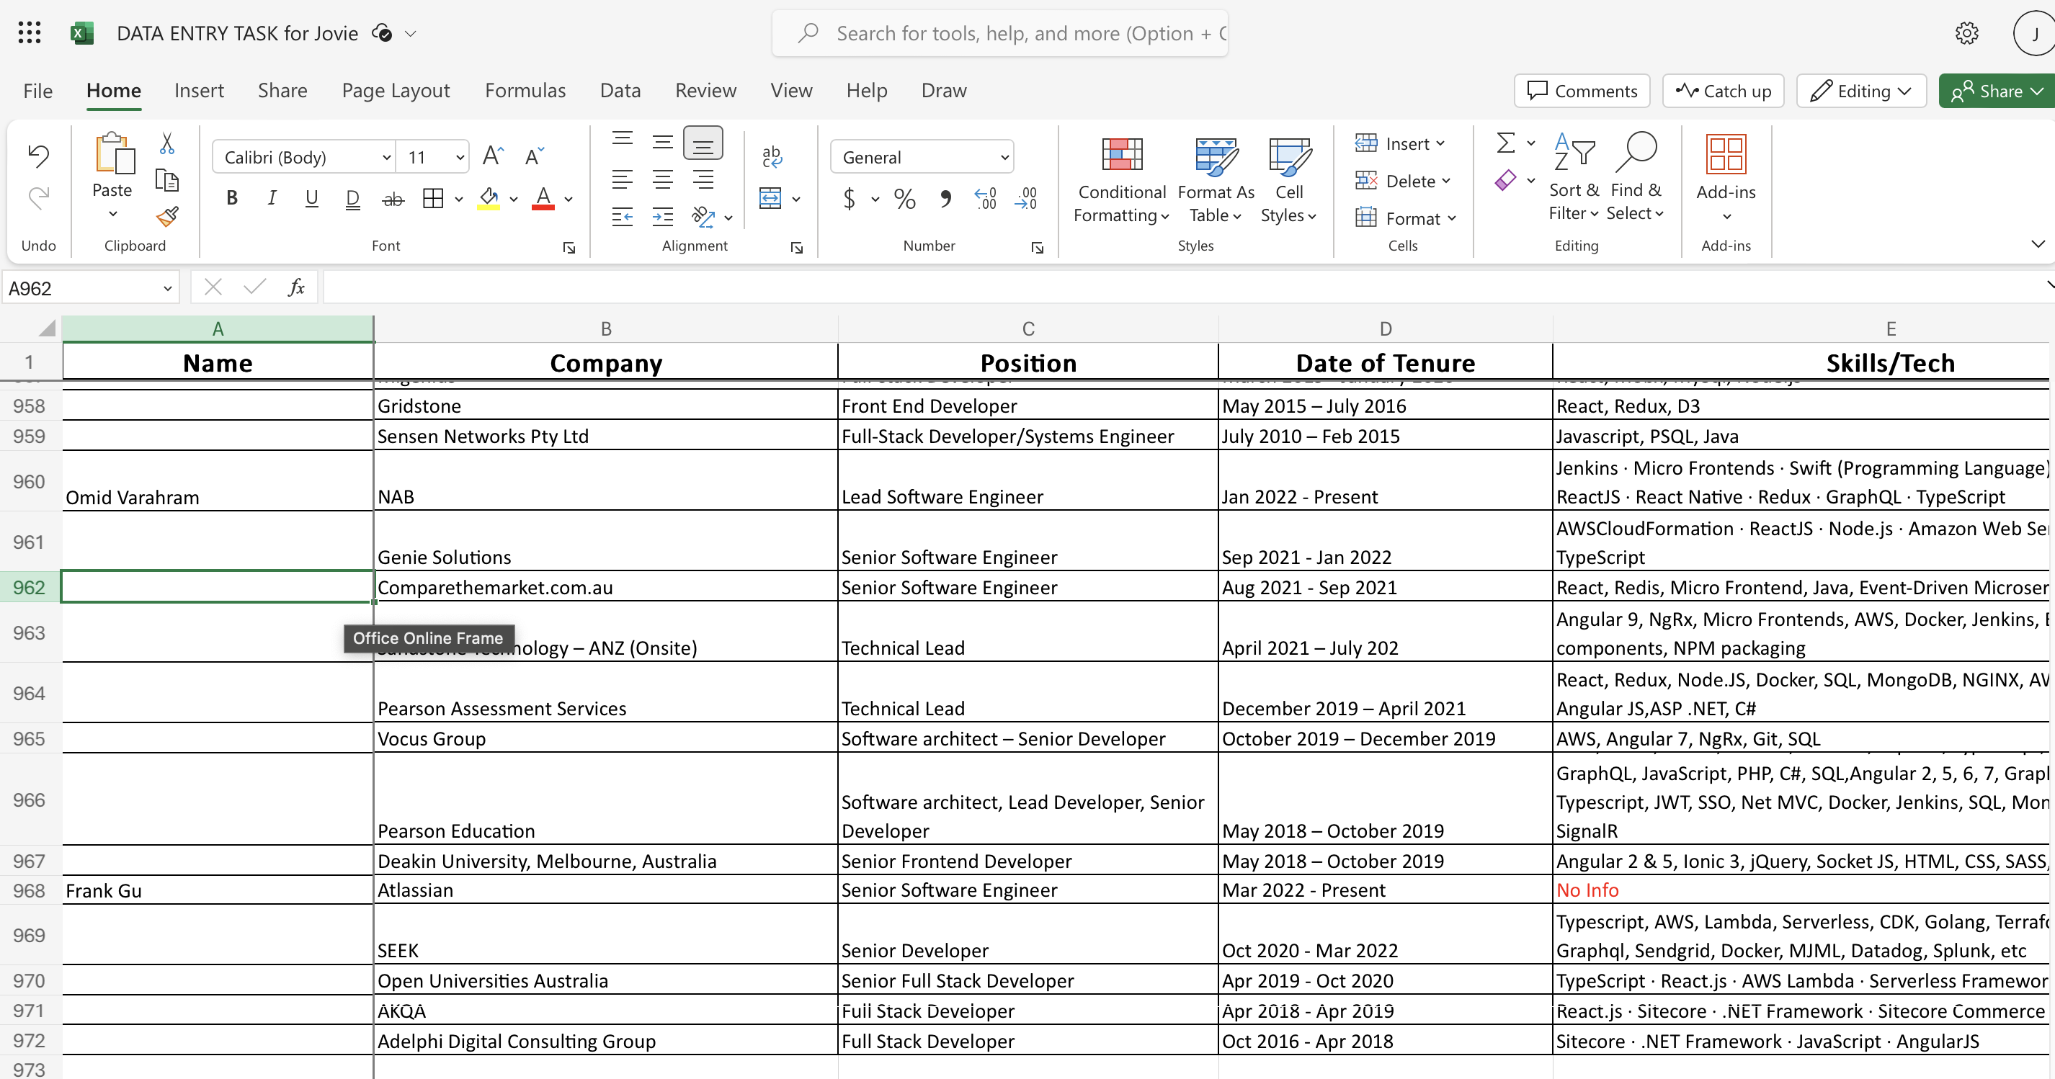Switch to the Formulas tab
The image size is (2055, 1079).
pyautogui.click(x=525, y=91)
